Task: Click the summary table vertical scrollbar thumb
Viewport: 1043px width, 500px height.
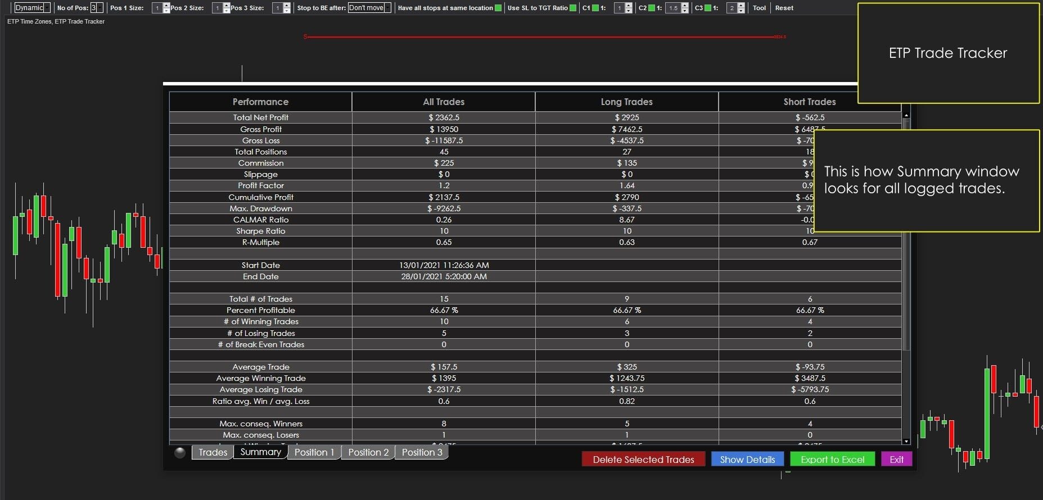Action: 906,234
